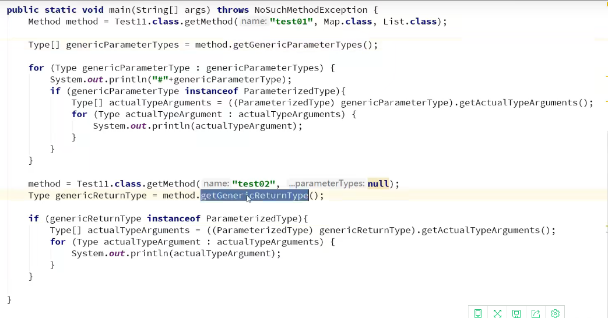The image size is (608, 318).
Task: Click the name: hint before "test02"
Action: pos(216,183)
